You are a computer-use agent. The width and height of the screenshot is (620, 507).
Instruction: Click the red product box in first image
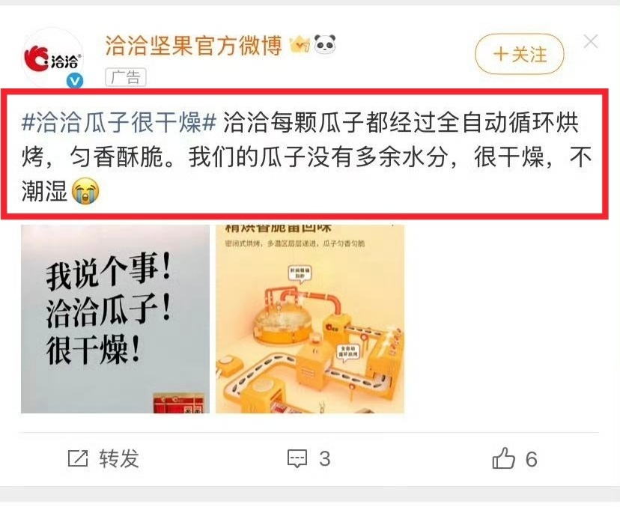179,404
